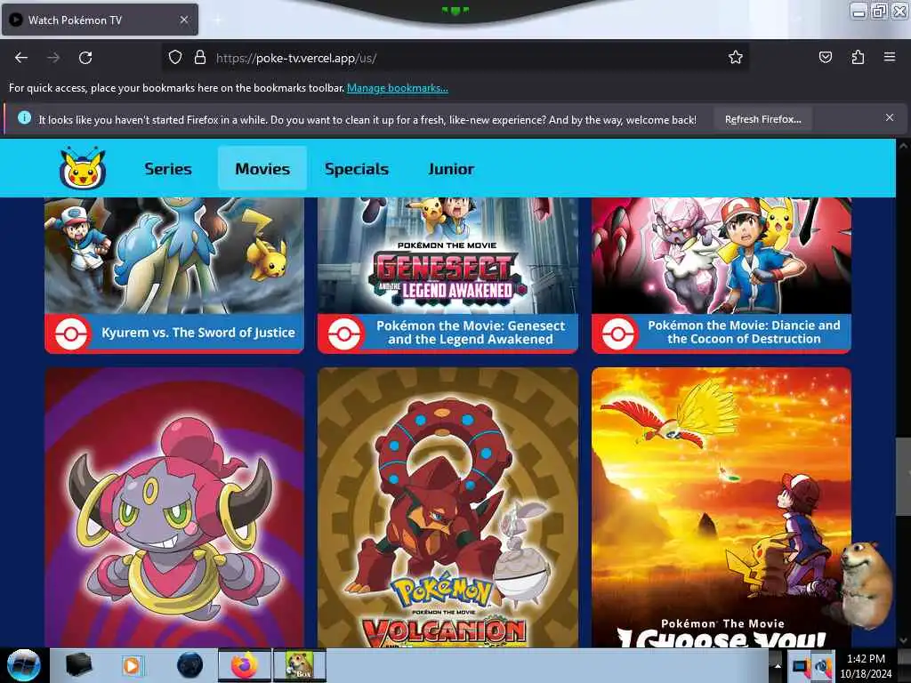Open the Junior section

[x=451, y=168]
